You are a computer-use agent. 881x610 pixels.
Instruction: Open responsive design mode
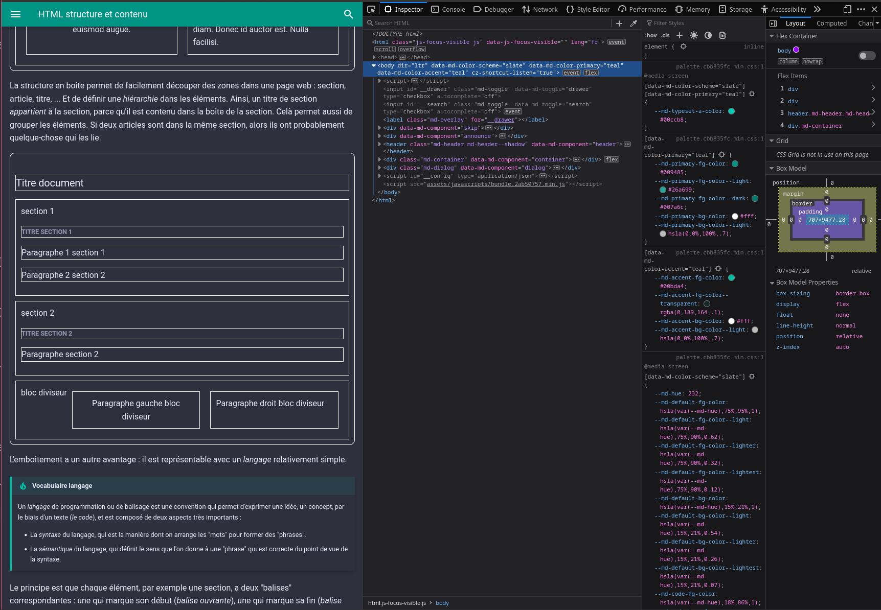pyautogui.click(x=847, y=9)
